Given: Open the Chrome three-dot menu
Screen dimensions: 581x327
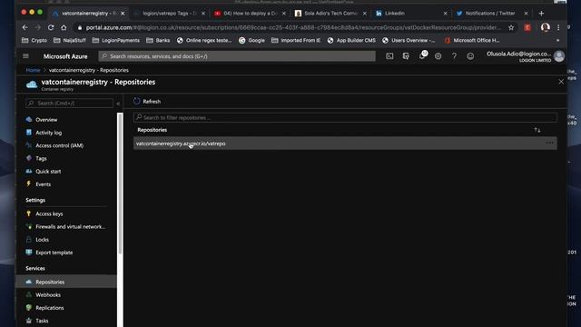Looking at the screenshot, I should pos(558,27).
